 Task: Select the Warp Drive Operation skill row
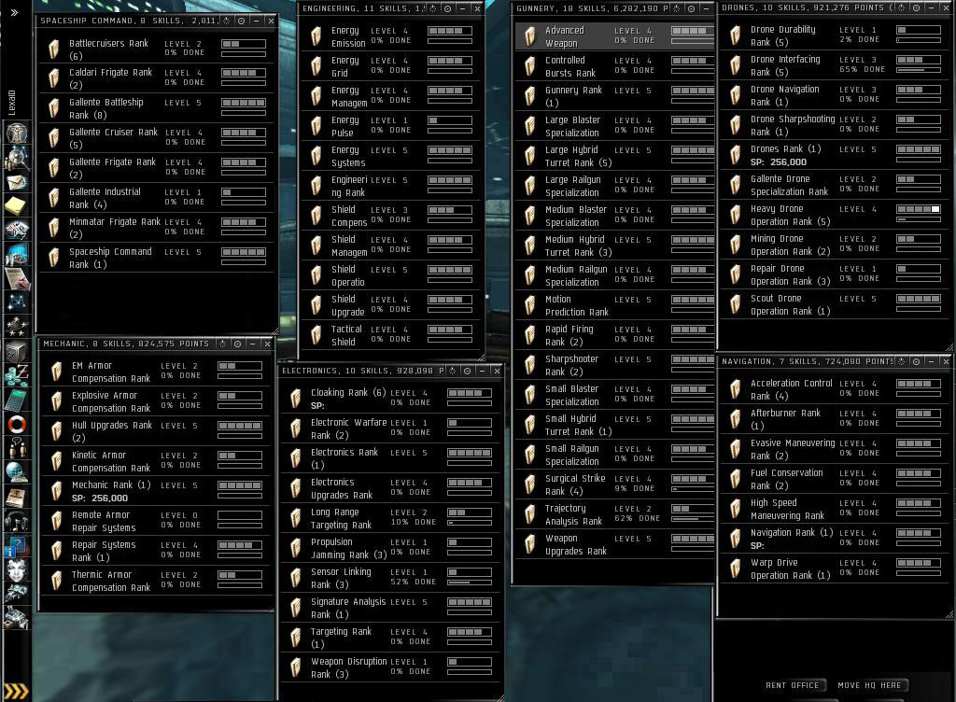pyautogui.click(x=833, y=569)
